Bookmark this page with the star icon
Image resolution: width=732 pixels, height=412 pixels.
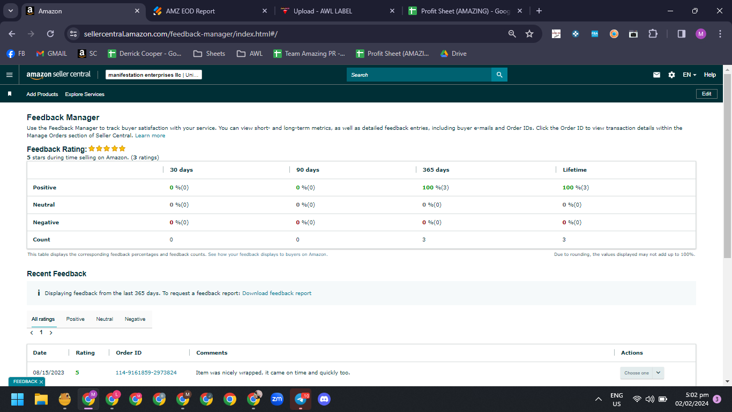tap(529, 34)
